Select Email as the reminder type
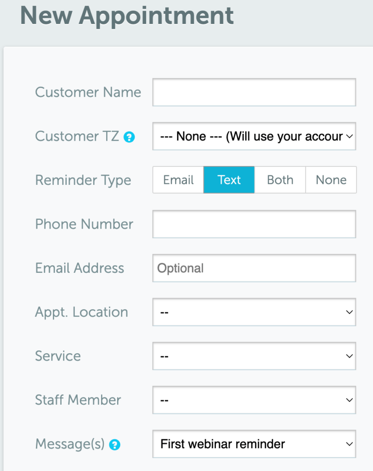The height and width of the screenshot is (471, 373). 178,180
